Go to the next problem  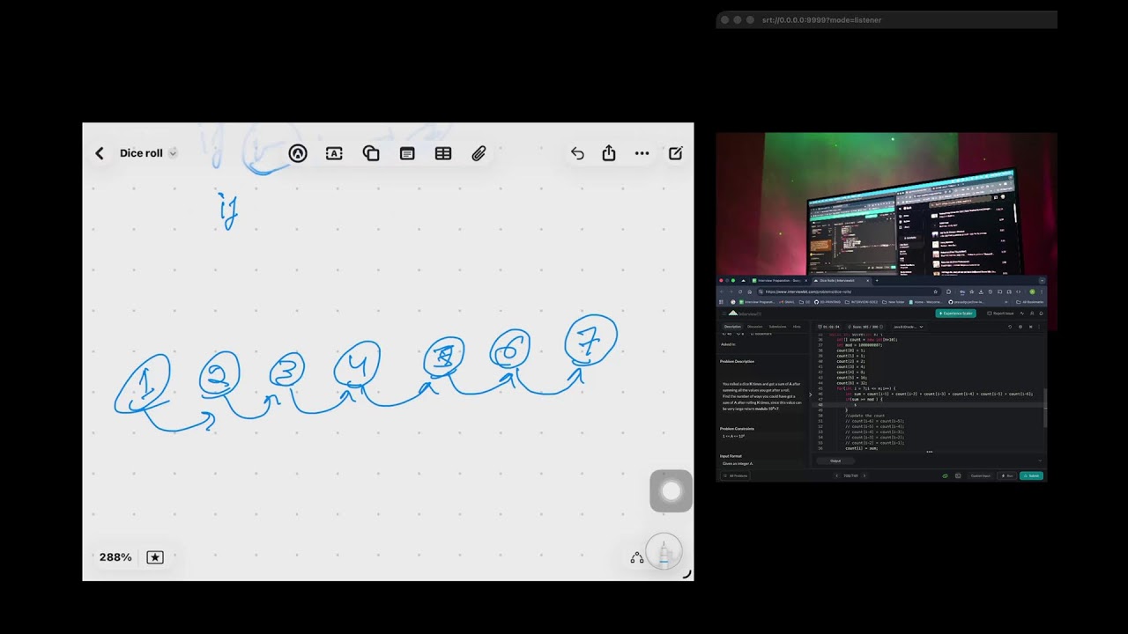point(865,475)
